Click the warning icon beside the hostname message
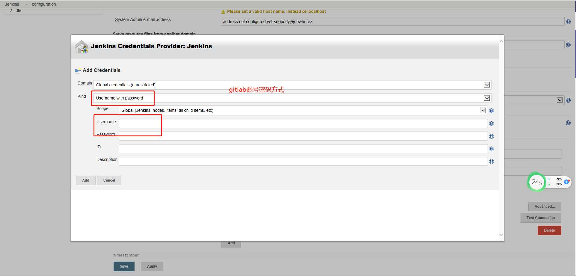This screenshot has width=576, height=276. click(x=223, y=12)
